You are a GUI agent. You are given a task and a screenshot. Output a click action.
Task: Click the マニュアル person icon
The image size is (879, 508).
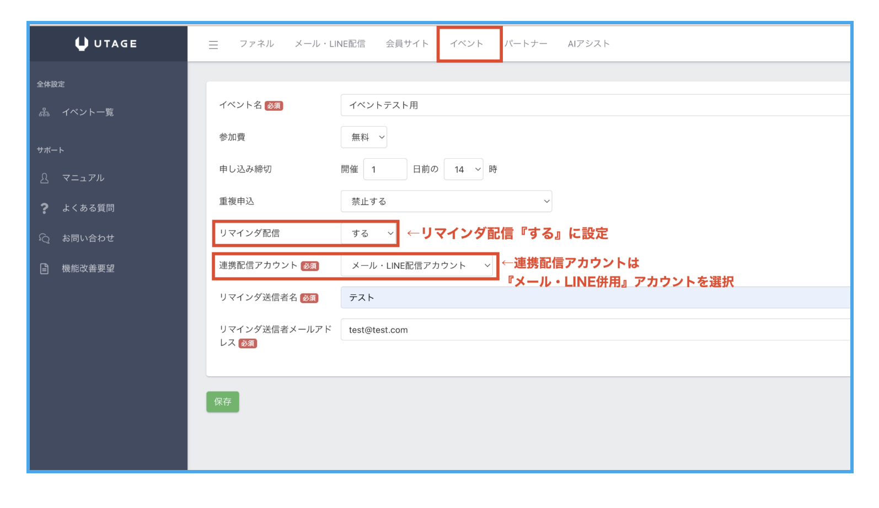[45, 178]
